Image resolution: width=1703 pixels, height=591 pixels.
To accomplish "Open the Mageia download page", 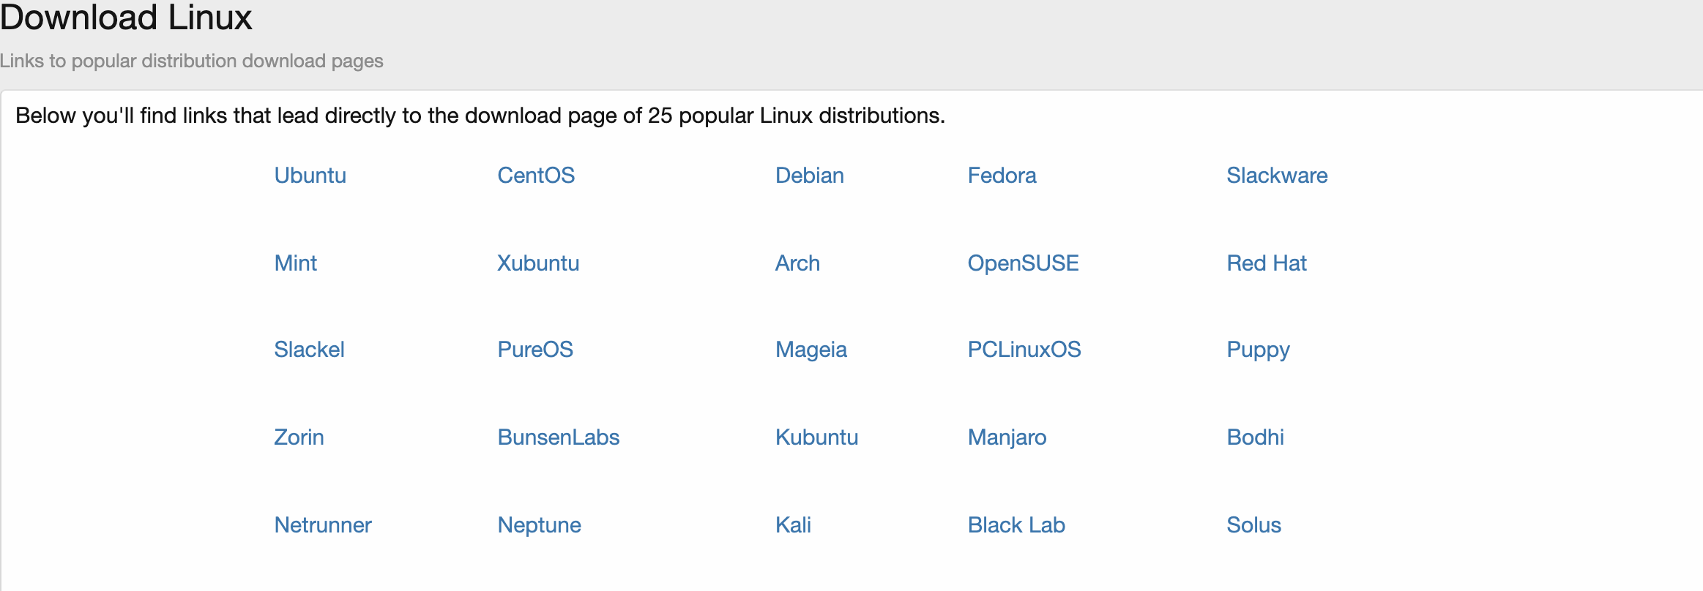I will pos(810,350).
